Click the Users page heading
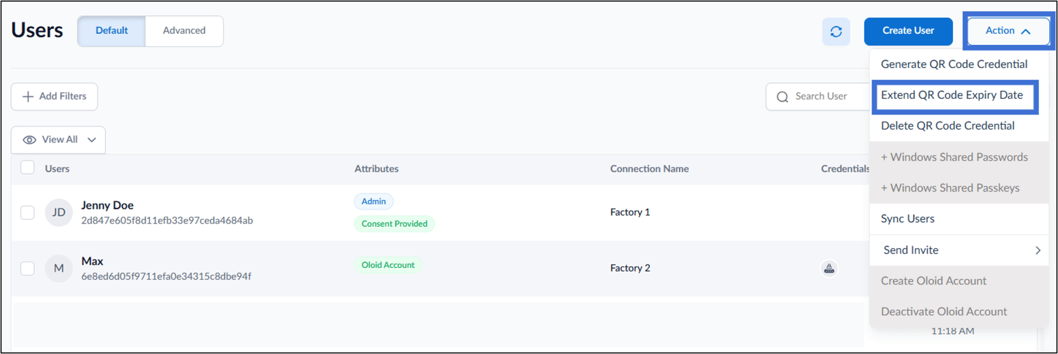This screenshot has height=354, width=1058. [x=37, y=30]
